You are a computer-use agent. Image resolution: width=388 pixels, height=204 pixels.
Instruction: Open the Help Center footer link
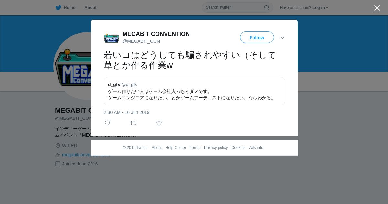(x=176, y=148)
